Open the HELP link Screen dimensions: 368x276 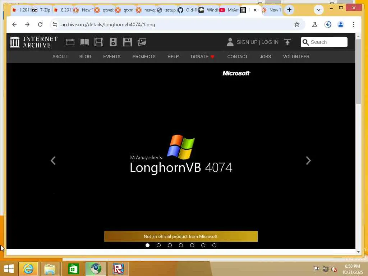pyautogui.click(x=173, y=56)
